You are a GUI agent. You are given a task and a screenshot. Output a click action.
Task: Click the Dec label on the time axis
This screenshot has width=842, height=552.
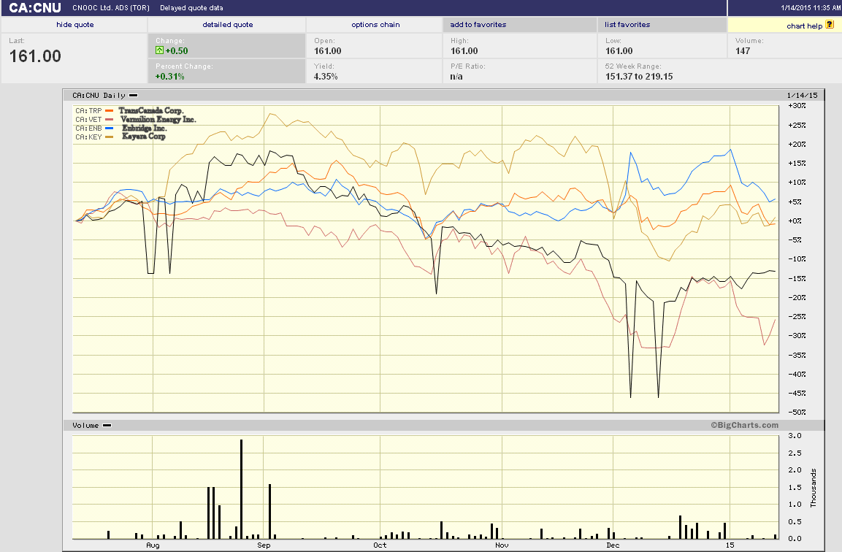(613, 545)
